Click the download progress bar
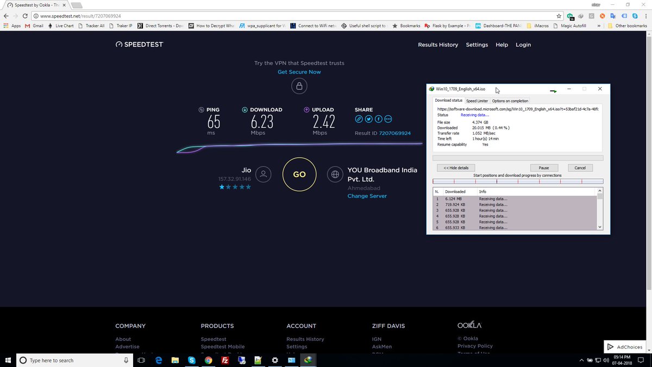The image size is (652, 367). [518, 158]
